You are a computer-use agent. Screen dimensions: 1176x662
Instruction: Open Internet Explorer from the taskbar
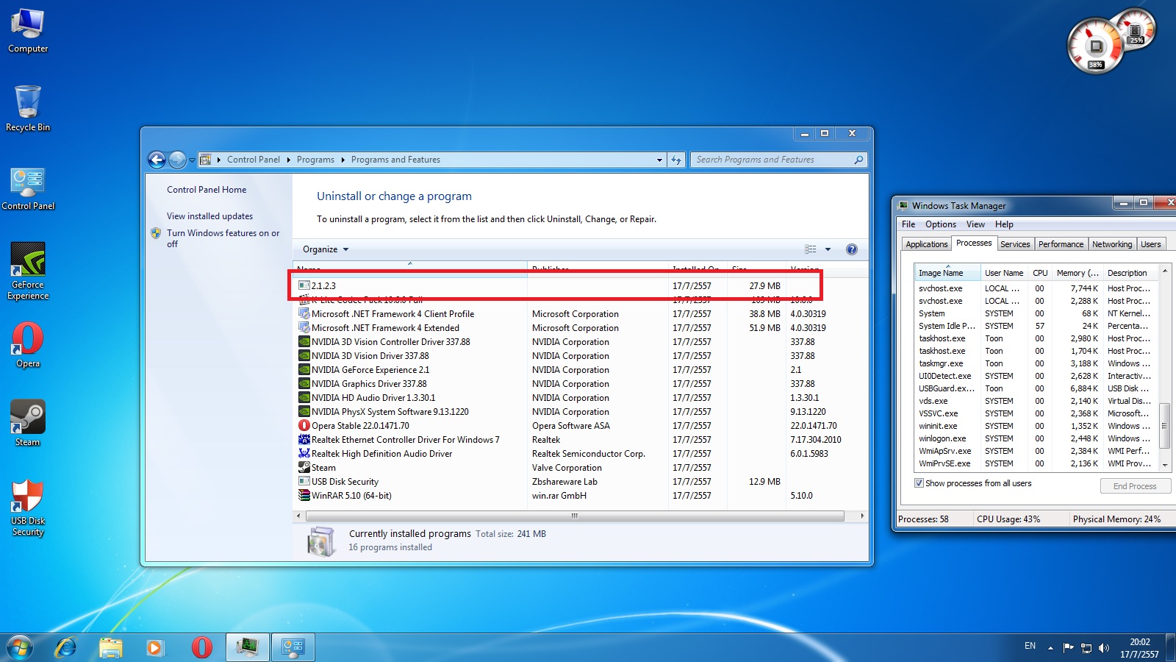(x=66, y=647)
